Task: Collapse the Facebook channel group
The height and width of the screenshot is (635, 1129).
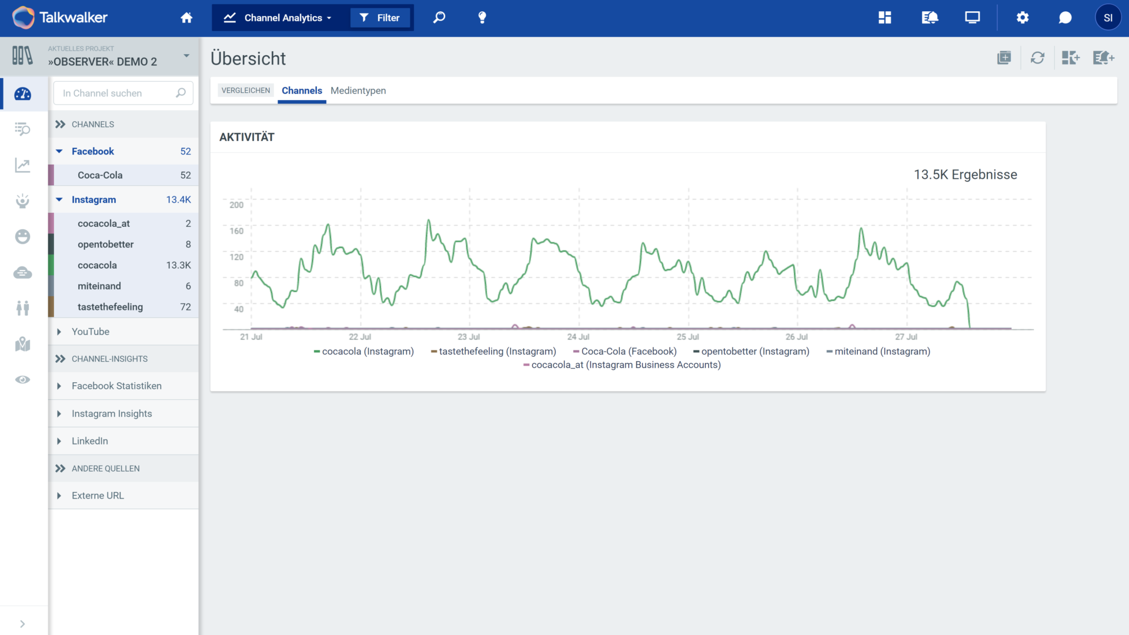Action: point(59,151)
